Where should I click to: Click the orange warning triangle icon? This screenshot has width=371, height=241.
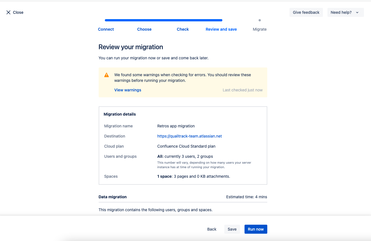click(x=107, y=75)
